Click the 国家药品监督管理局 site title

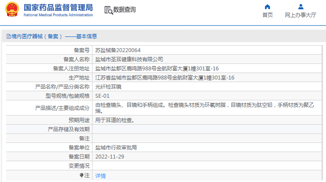(58, 7)
